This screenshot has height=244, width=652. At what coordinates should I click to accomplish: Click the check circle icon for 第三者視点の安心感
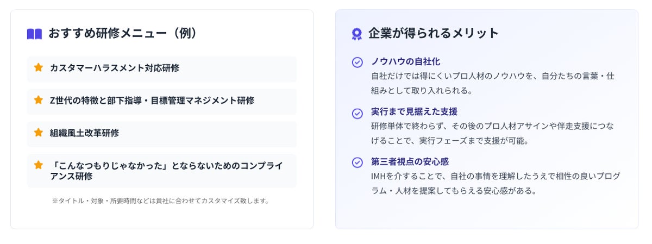pos(357,162)
